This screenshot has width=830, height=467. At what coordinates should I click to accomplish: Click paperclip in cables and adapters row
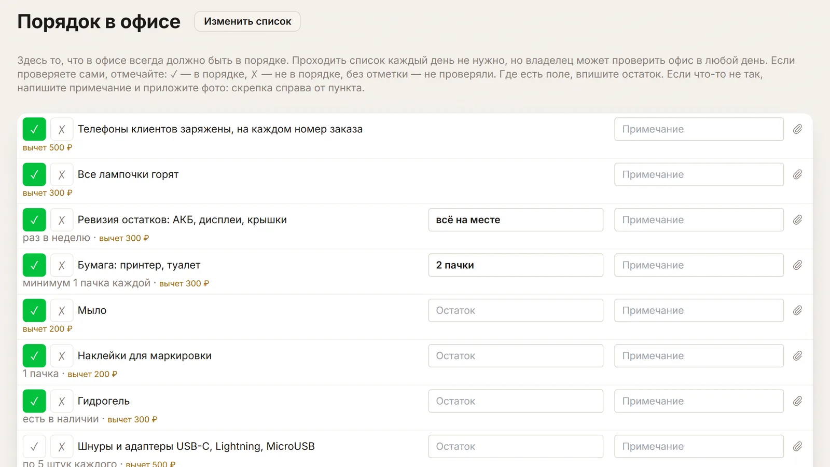point(797,446)
